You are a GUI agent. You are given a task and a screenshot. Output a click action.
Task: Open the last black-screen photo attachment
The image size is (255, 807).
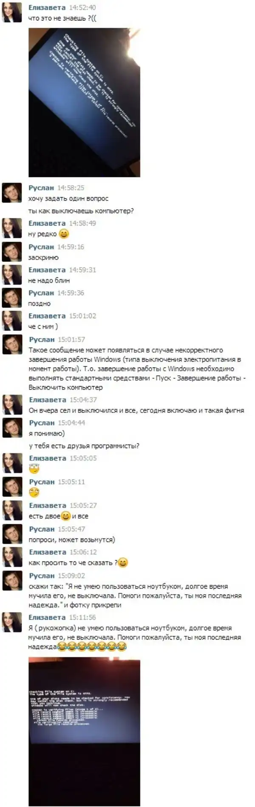click(84, 732)
